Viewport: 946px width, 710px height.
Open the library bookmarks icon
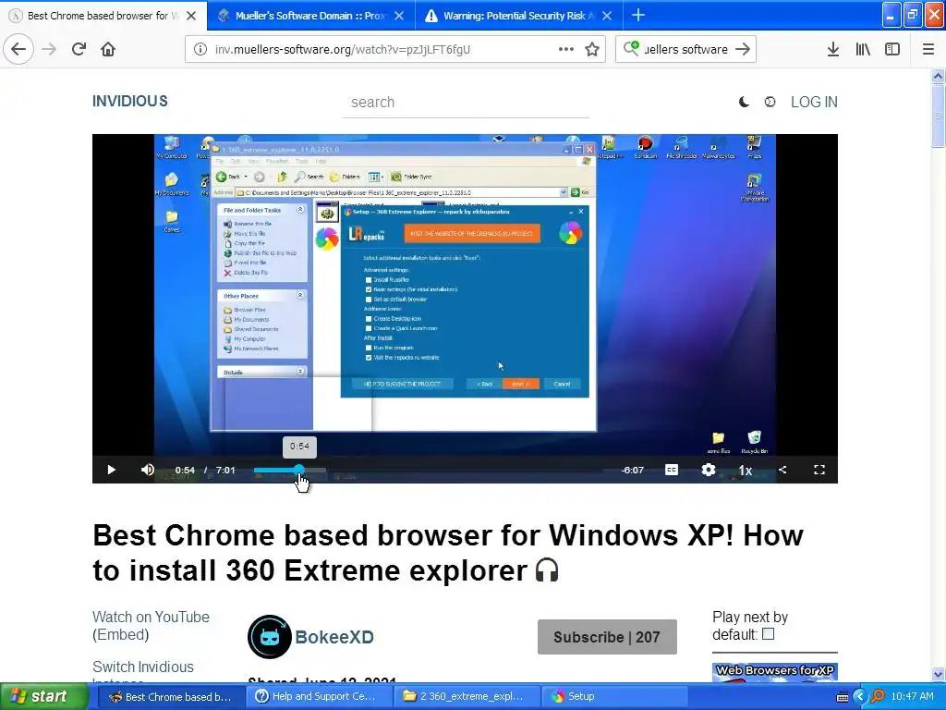coord(863,49)
